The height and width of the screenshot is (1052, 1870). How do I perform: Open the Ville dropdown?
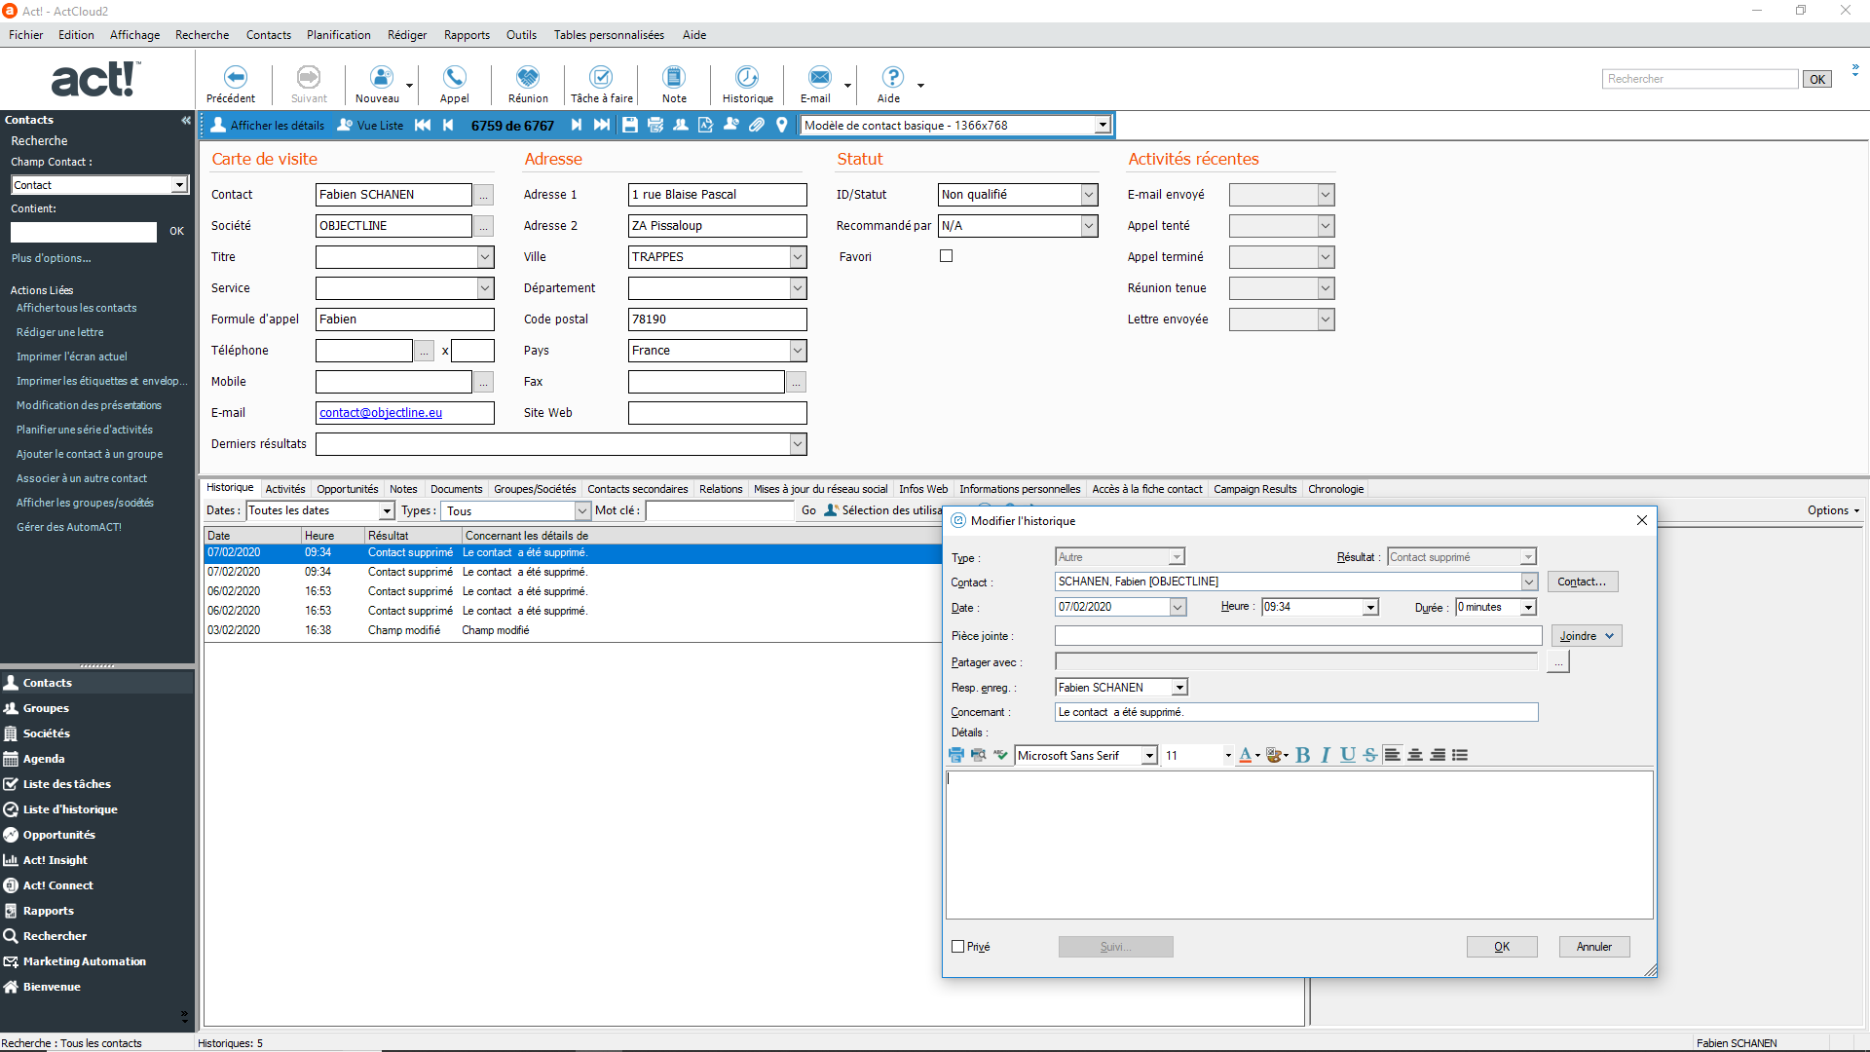point(798,257)
